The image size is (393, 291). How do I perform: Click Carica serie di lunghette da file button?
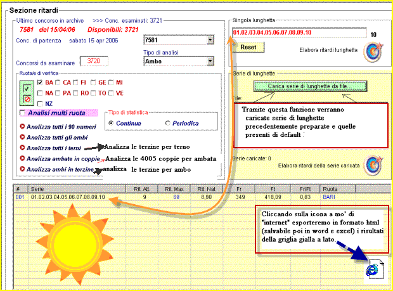coord(310,86)
